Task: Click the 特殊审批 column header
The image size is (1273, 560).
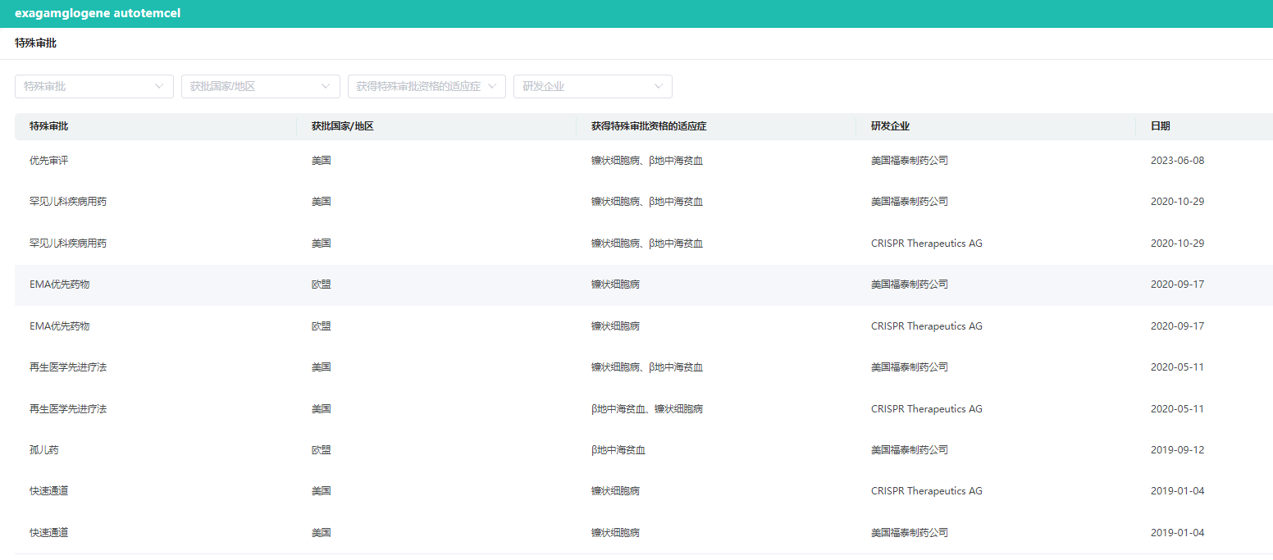Action: pyautogui.click(x=49, y=126)
